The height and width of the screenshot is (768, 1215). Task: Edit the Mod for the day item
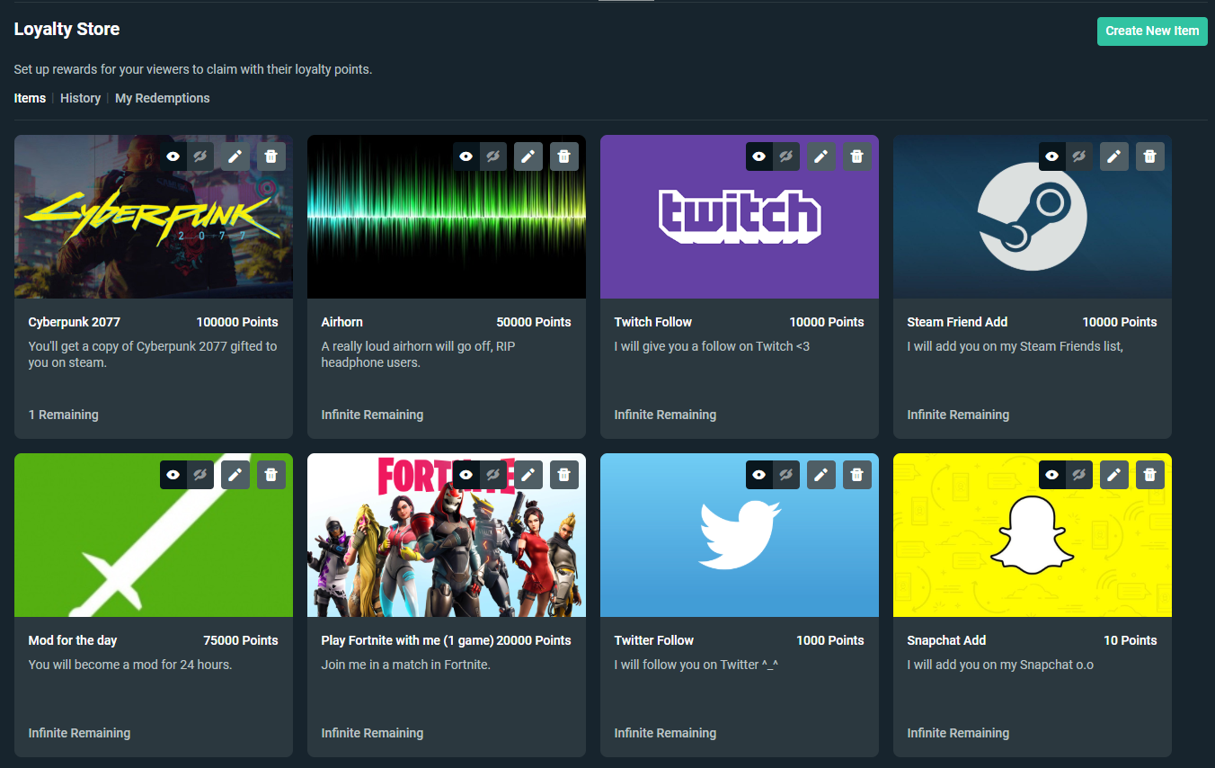(x=235, y=475)
